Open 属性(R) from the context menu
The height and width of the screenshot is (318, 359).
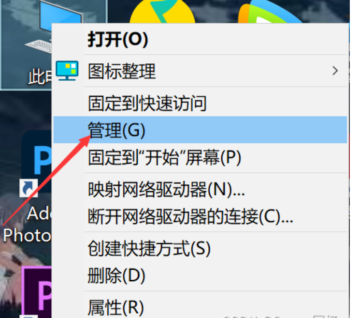(x=200, y=307)
